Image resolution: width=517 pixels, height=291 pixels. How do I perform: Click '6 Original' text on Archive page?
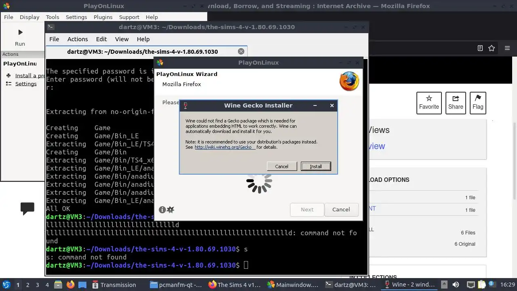tap(465, 244)
